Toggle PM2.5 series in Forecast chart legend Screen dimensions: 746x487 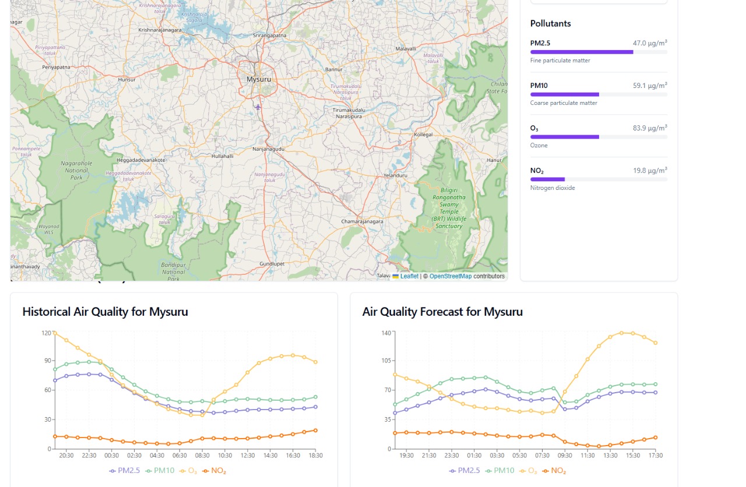pos(465,471)
